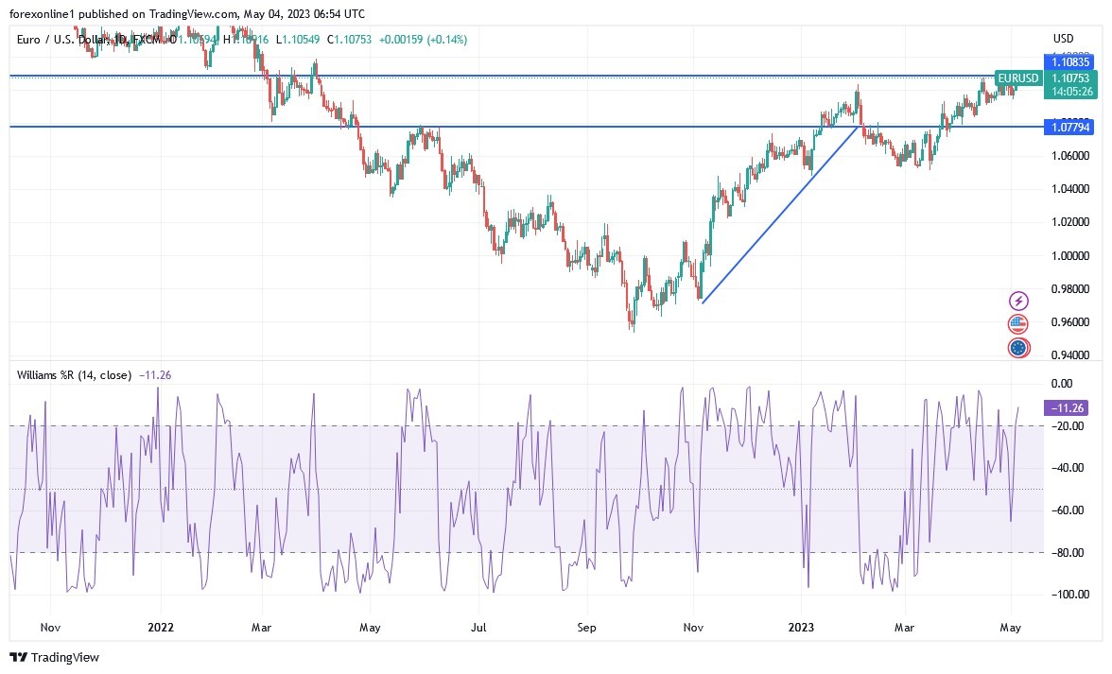Click the +0.00159 (+0.14%) change value
The height and width of the screenshot is (674, 1112).
[424, 40]
